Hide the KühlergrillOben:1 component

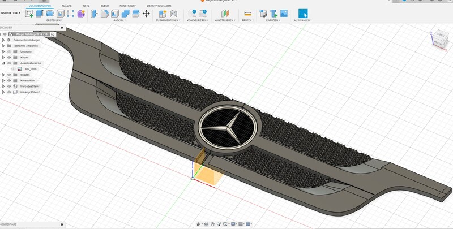(x=9, y=92)
